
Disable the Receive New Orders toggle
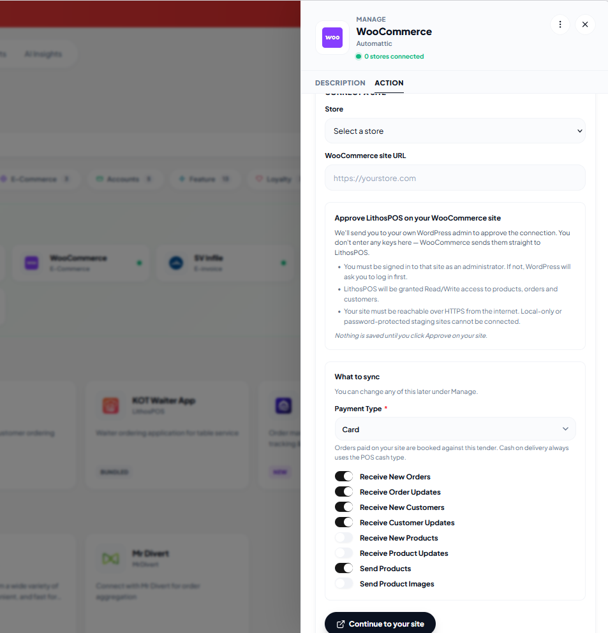(344, 476)
